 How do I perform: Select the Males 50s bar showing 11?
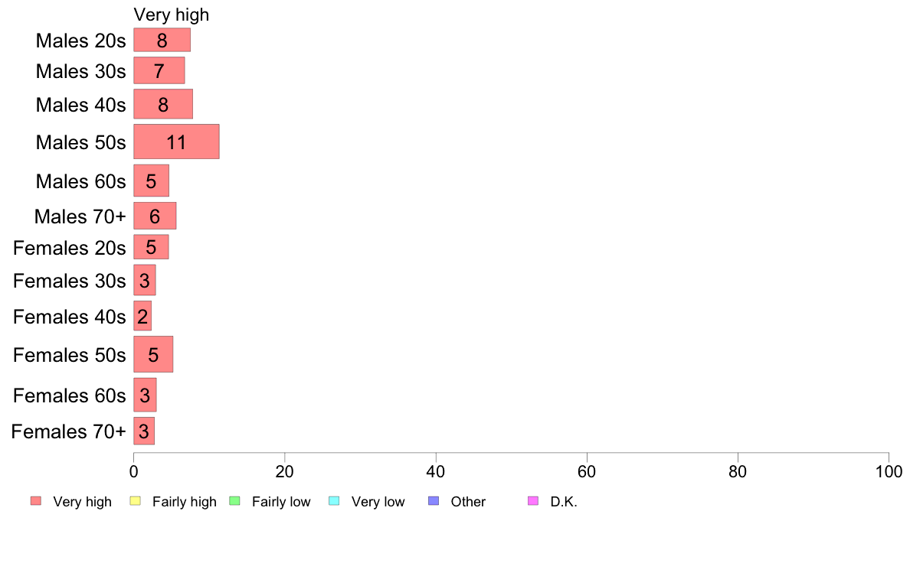pyautogui.click(x=176, y=142)
